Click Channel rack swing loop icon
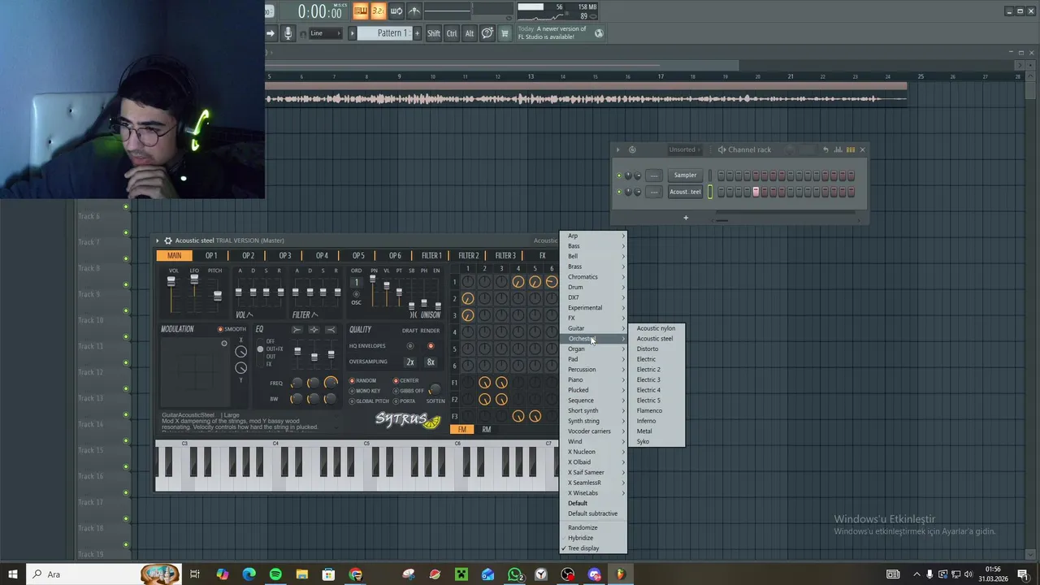 point(632,149)
